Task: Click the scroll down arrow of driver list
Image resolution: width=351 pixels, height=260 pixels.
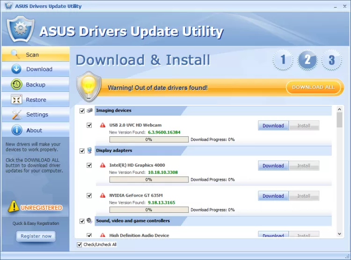Action: point(339,234)
